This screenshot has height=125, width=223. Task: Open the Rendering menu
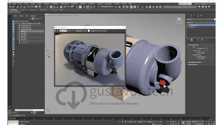(x=74, y=4)
